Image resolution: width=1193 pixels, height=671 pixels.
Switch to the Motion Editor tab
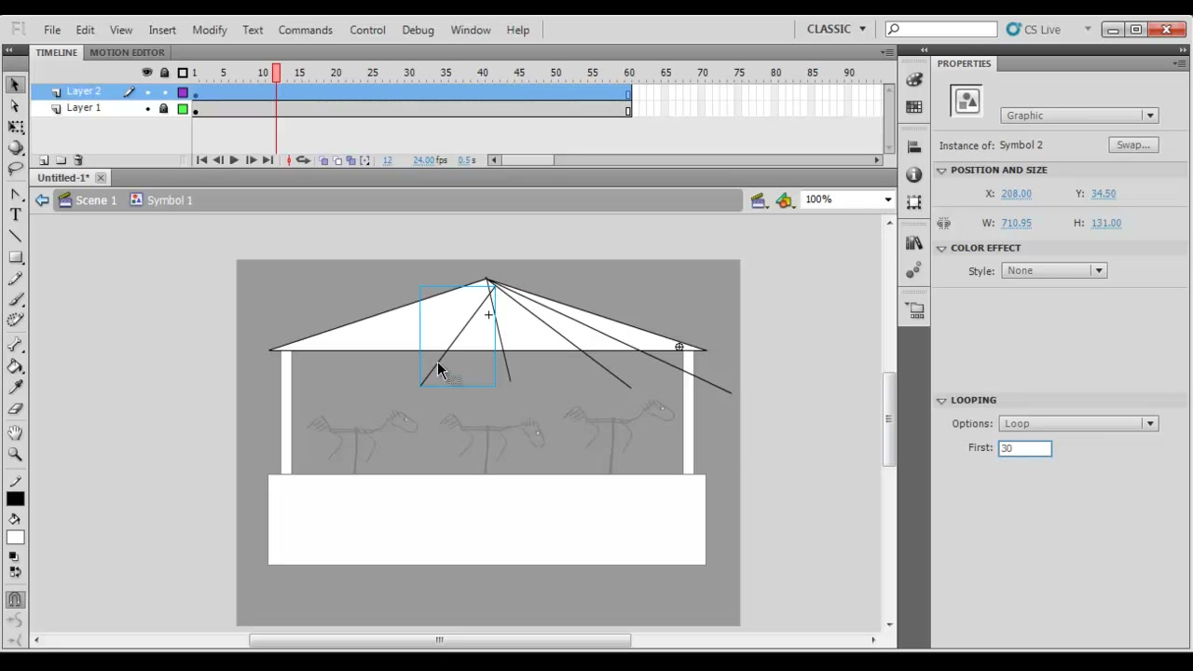pos(127,52)
